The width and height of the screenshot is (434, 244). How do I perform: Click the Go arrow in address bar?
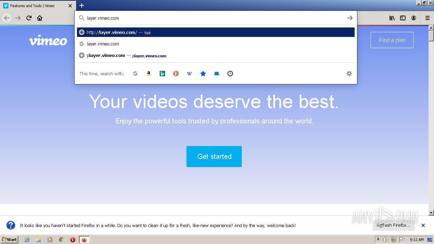pos(350,18)
